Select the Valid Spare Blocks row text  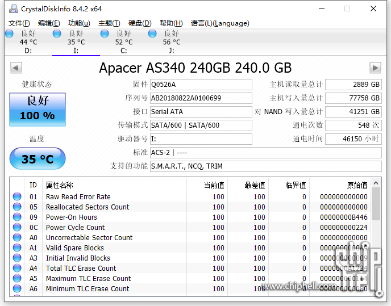[75, 248]
